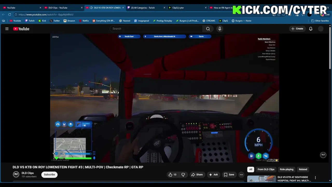The image size is (332, 187).
Task: Subscribe to DLD Clips
Action: pos(49,175)
